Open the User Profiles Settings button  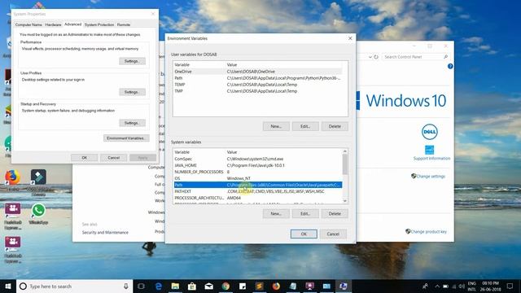pos(132,92)
